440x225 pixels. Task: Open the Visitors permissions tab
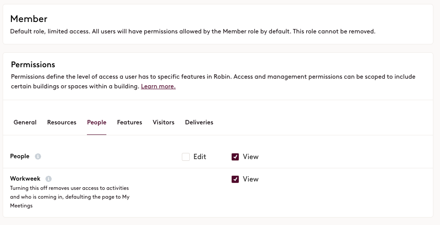point(163,123)
